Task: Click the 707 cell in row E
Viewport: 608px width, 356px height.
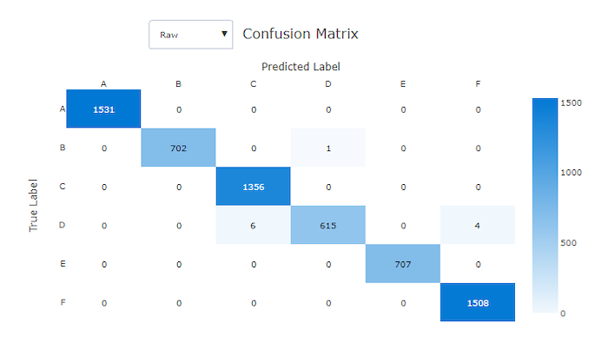Action: pyautogui.click(x=402, y=264)
